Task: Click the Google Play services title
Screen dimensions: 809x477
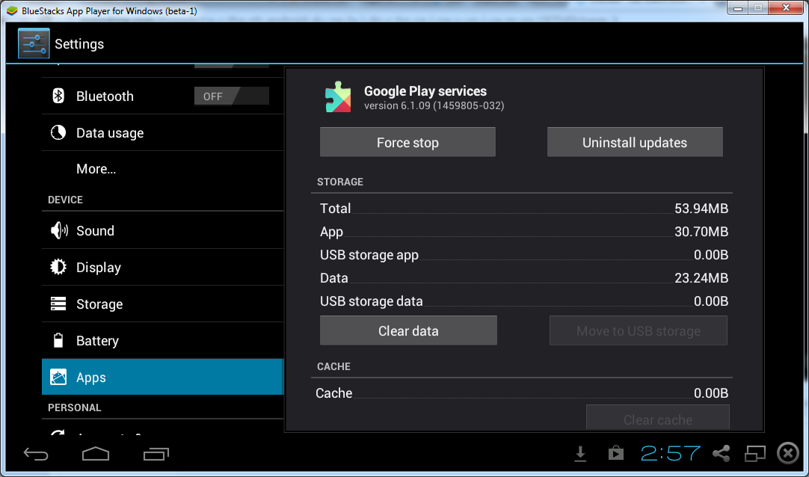Action: 425,91
